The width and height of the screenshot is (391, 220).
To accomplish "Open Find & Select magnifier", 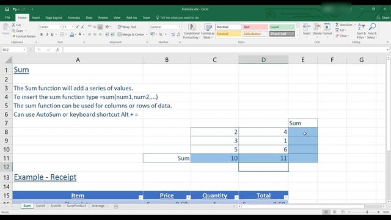I will coord(372,31).
